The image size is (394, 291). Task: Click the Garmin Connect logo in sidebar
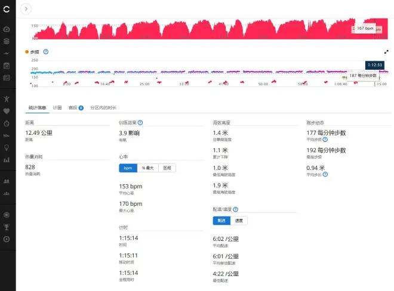pos(7,8)
